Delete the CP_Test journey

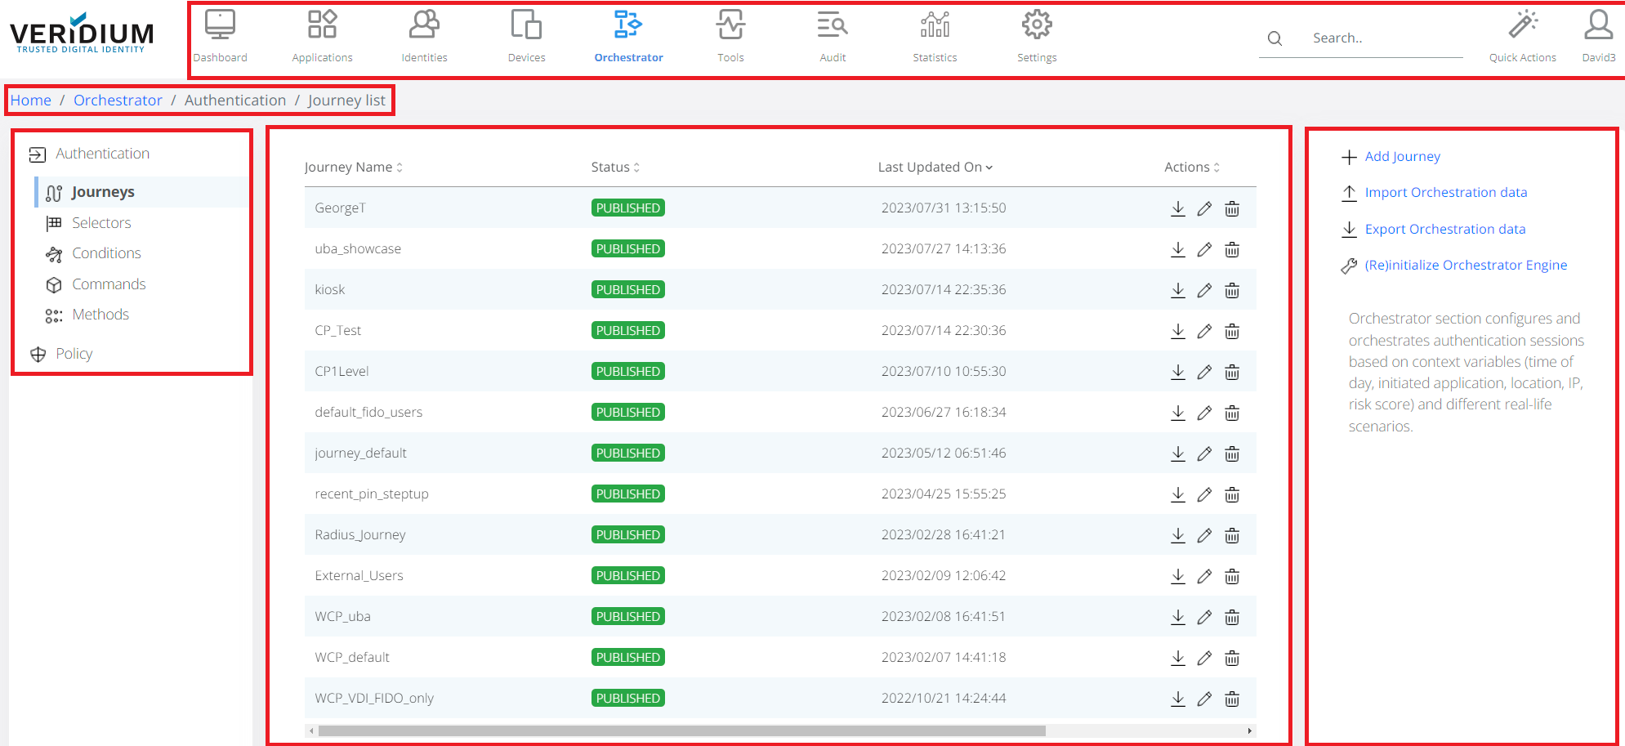point(1231,331)
